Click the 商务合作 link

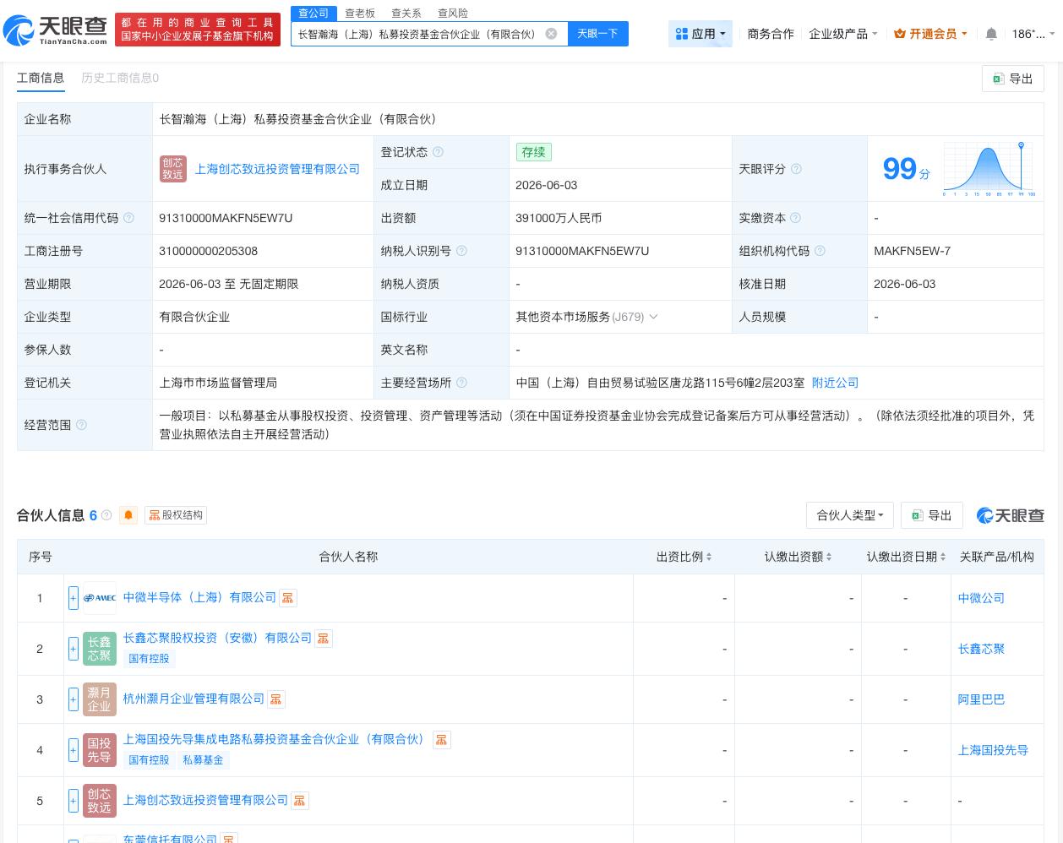coord(771,34)
